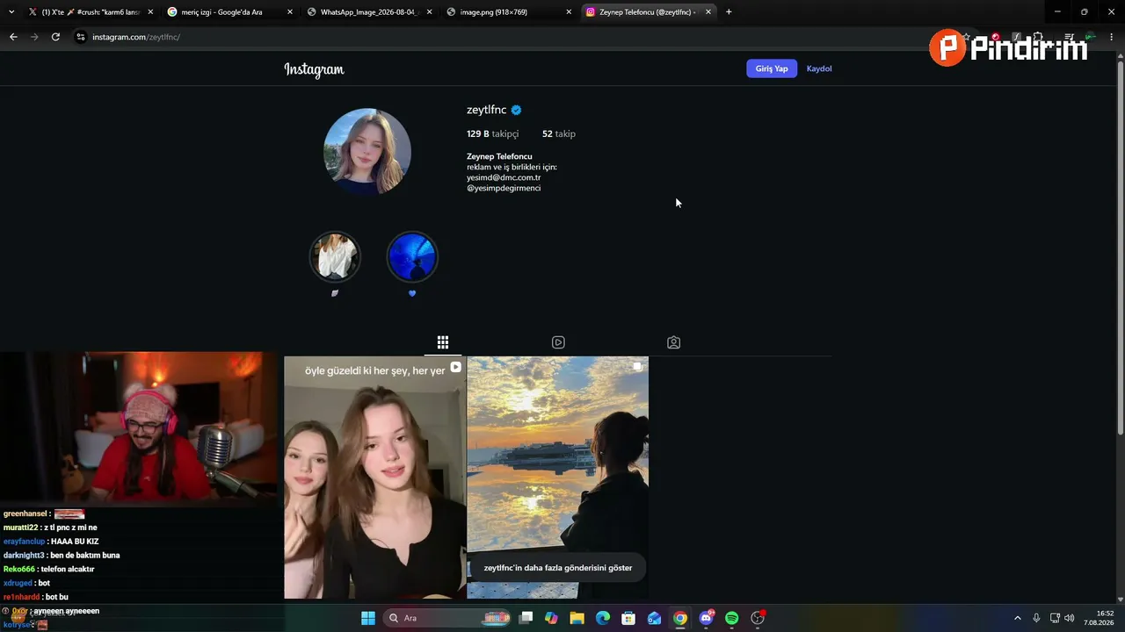Click the carousel icon on sunset post
Screen dimensions: 1125x632
pyautogui.click(x=638, y=367)
